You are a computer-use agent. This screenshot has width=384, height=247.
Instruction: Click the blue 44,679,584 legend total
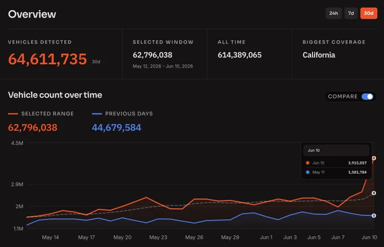(116, 127)
